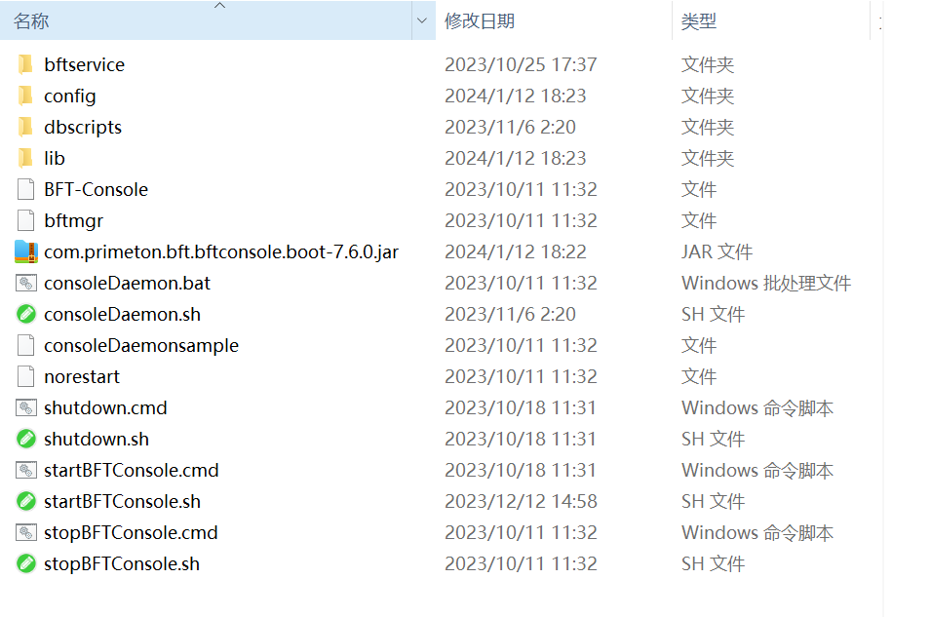Select the startBFTConsole.sh file name

(x=122, y=501)
